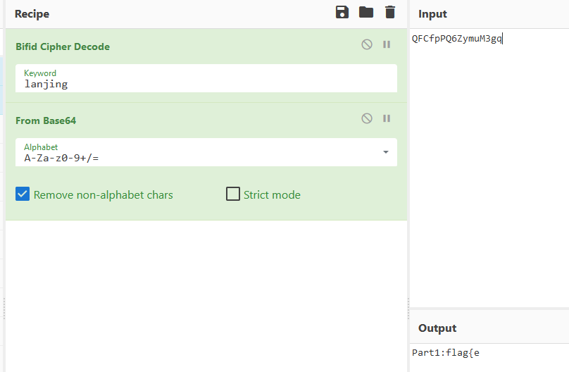Clear recipe using the trash icon
The height and width of the screenshot is (372, 569).
(389, 12)
